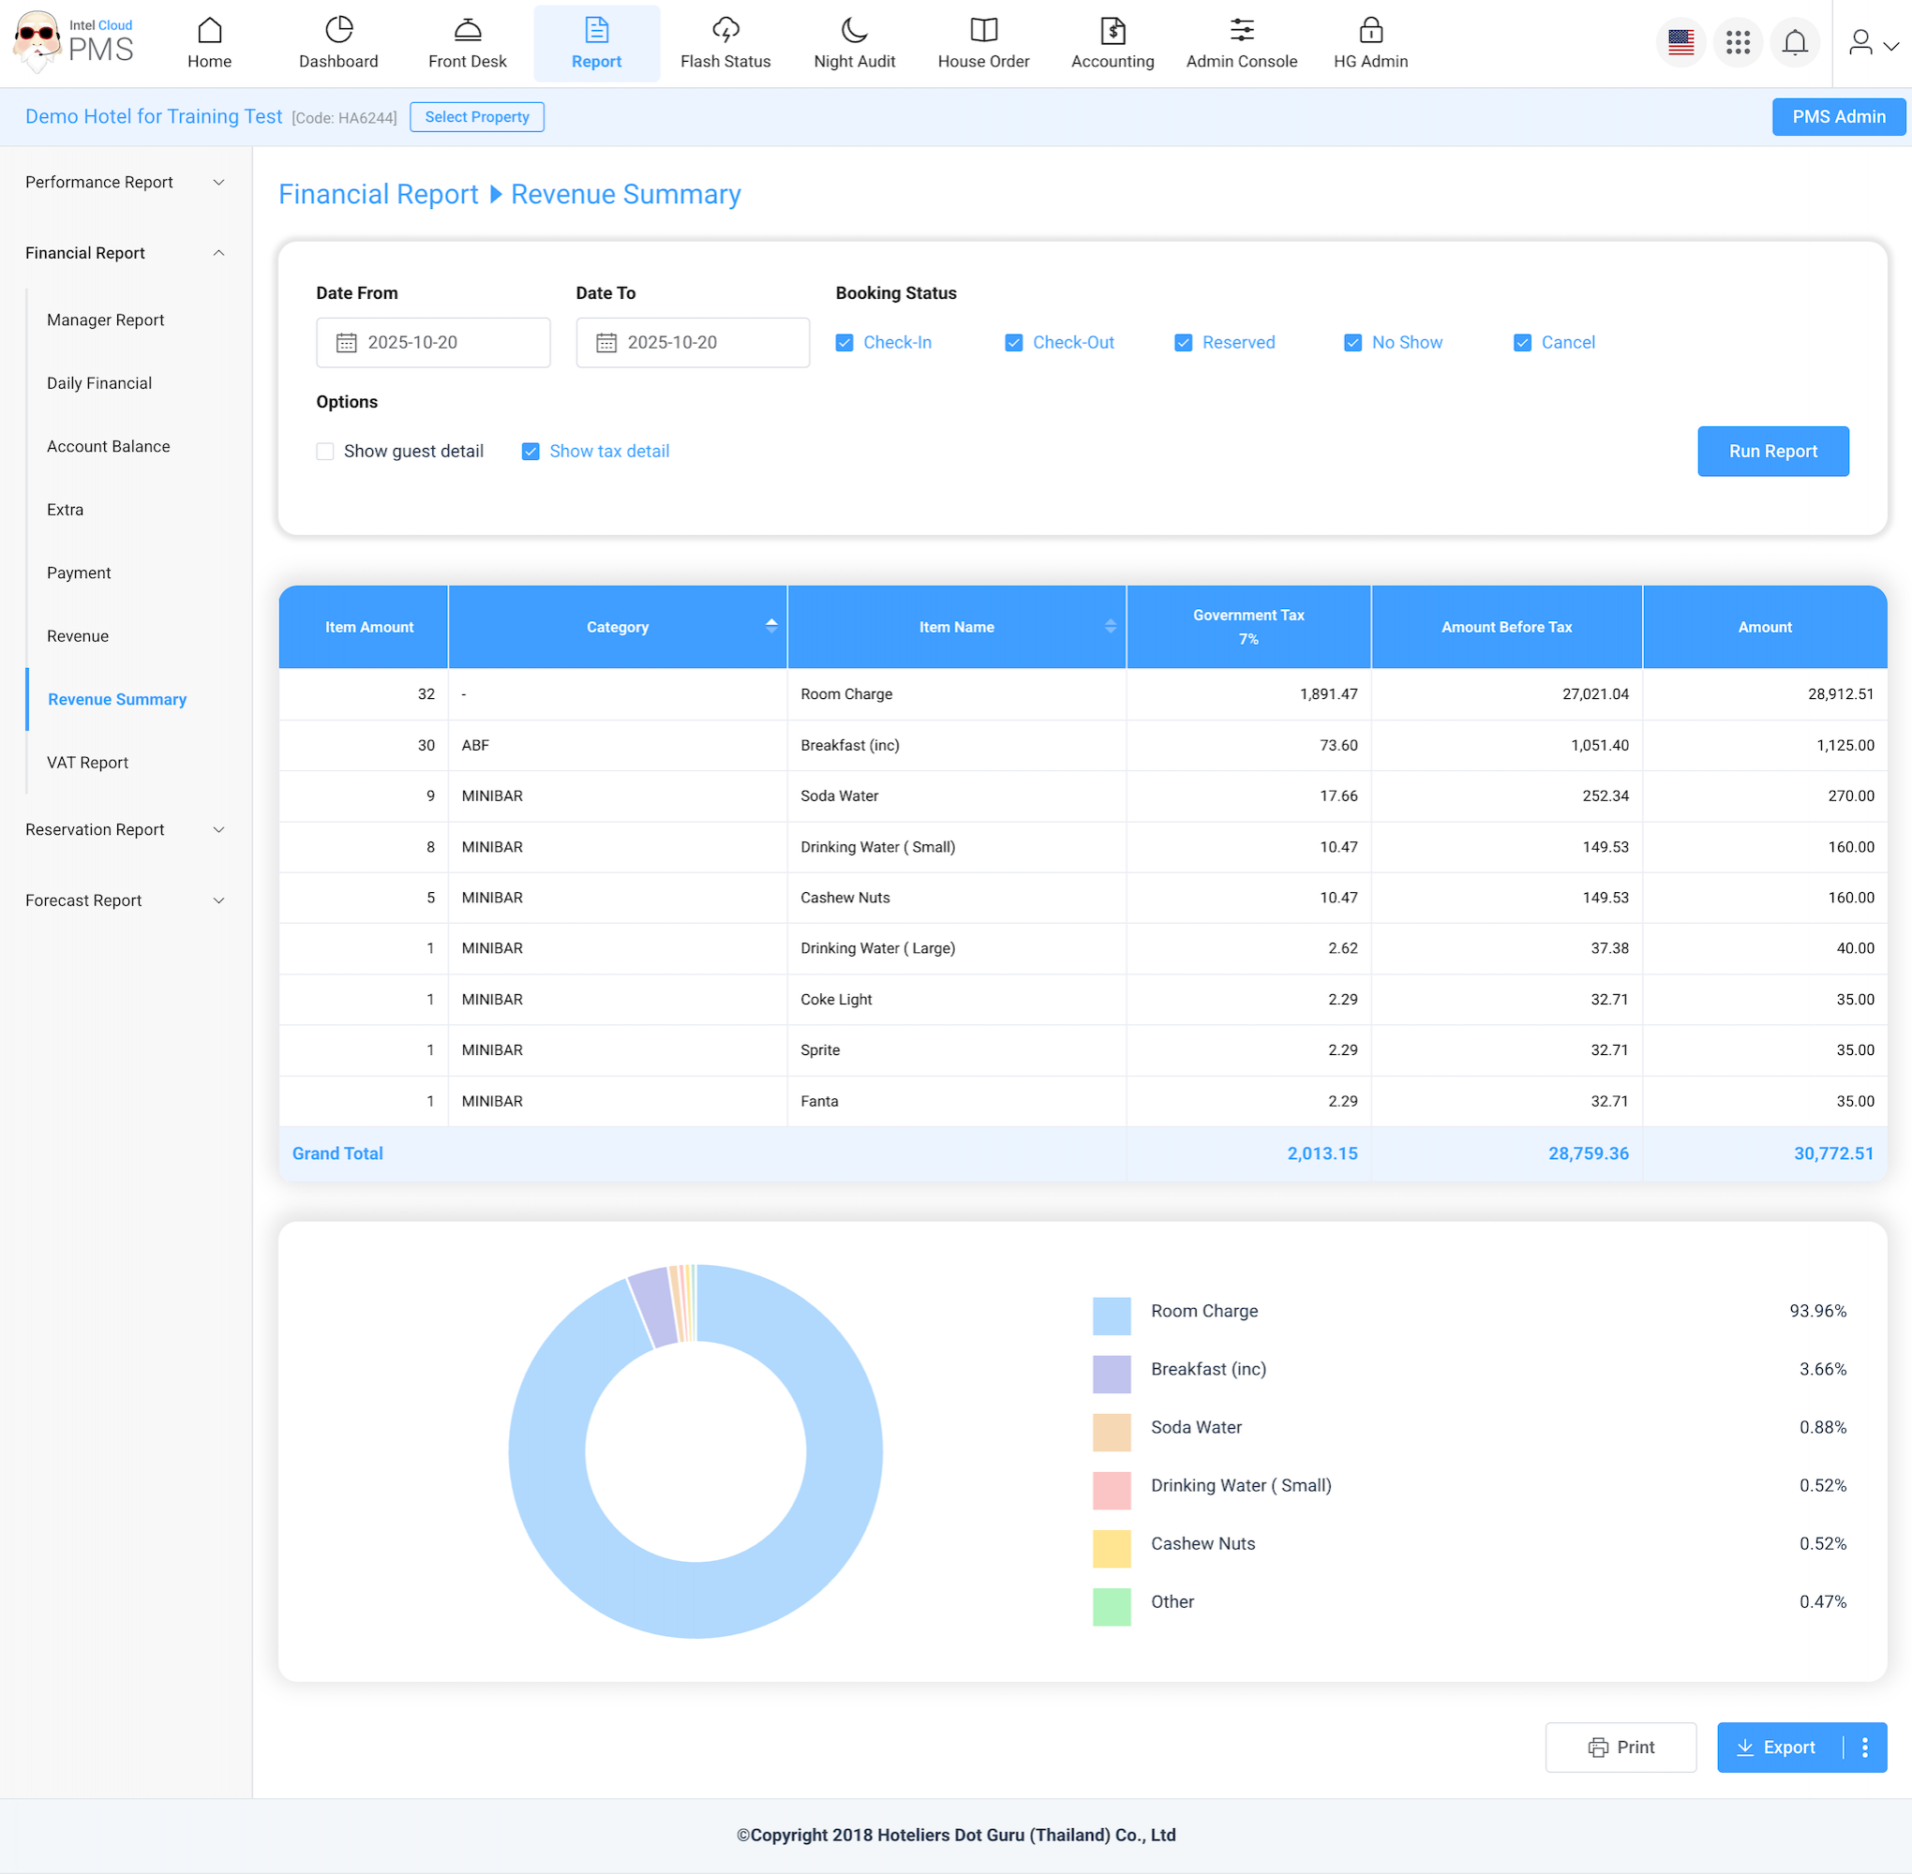The image size is (1912, 1874).
Task: Go to Daily Financial report
Action: (x=99, y=384)
